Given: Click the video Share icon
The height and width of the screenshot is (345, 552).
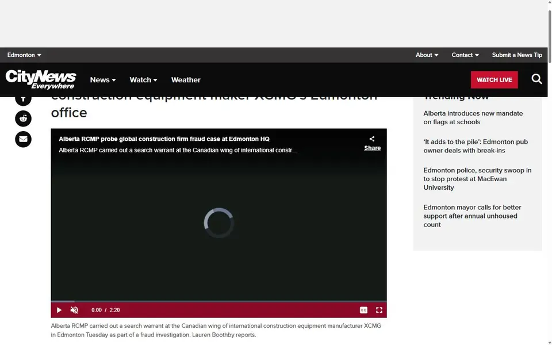Looking at the screenshot, I should tap(372, 143).
